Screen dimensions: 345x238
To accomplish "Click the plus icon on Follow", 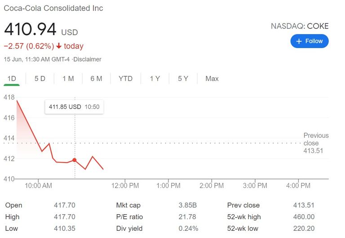I will (x=300, y=41).
